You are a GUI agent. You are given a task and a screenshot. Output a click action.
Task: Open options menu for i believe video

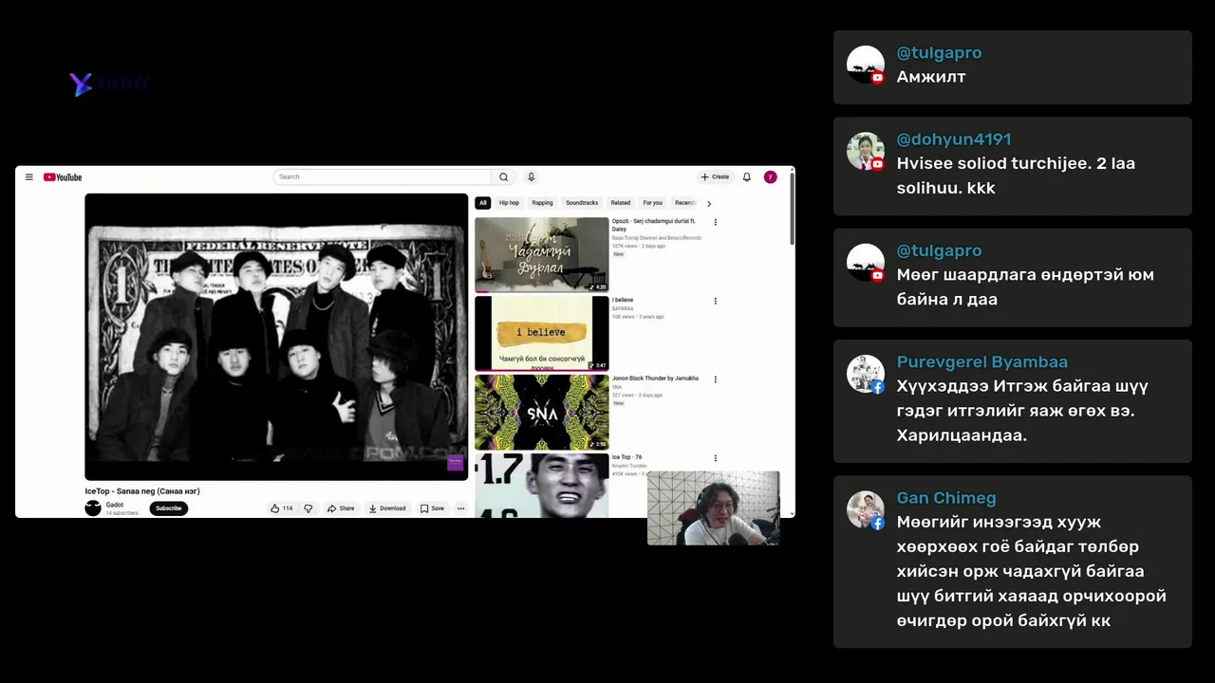pyautogui.click(x=716, y=302)
